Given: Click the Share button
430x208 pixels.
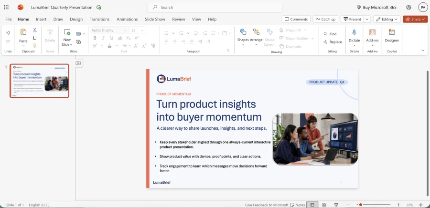Looking at the screenshot, I should (x=415, y=19).
